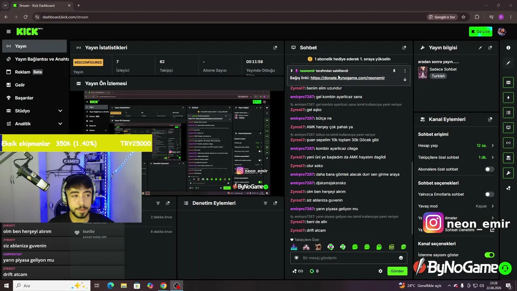Open the three-dot menu on the pinned message
This screenshot has height=291, width=517.
[x=405, y=71]
